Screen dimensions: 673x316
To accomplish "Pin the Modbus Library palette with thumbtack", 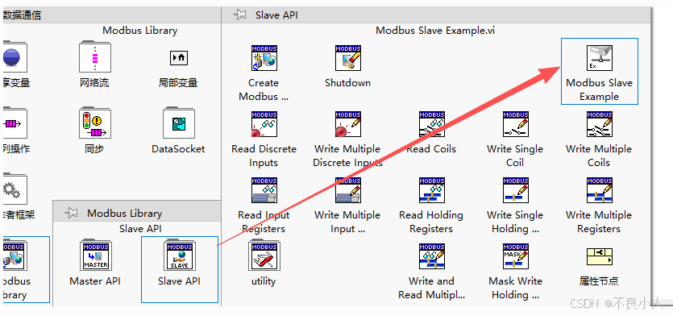I will tap(71, 213).
